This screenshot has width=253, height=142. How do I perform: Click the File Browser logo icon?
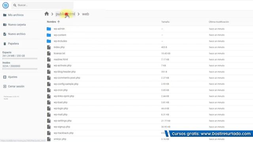6,5
